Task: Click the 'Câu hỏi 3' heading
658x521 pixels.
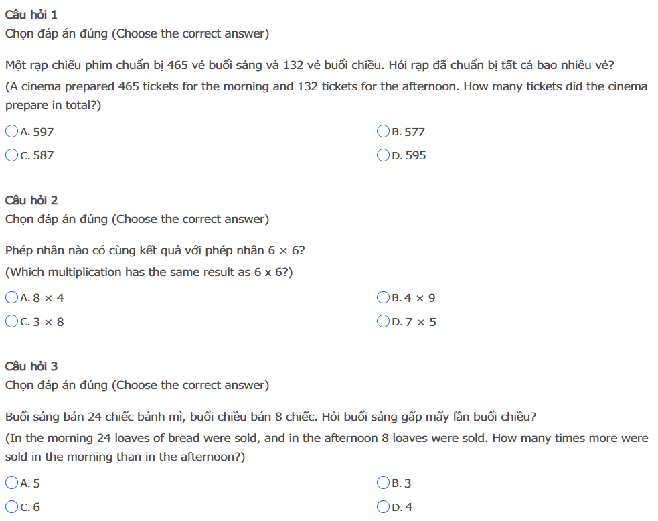Action: click(31, 366)
